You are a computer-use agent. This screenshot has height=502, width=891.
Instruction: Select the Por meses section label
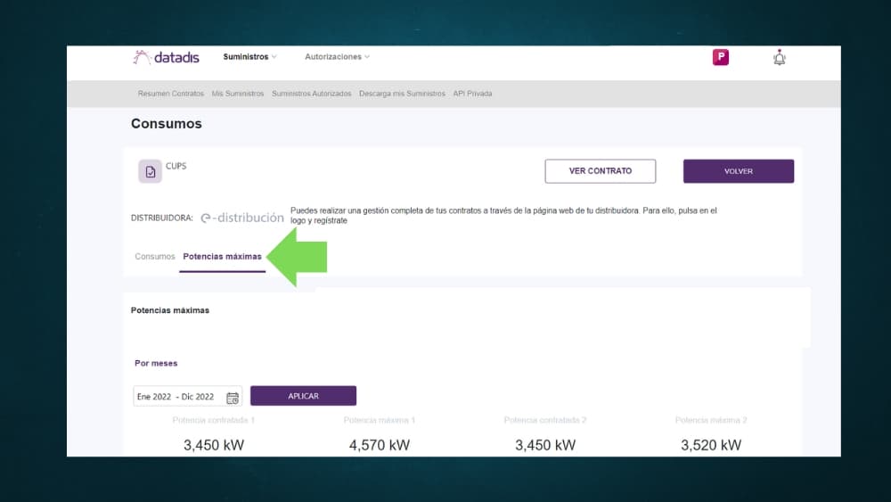[x=156, y=364]
